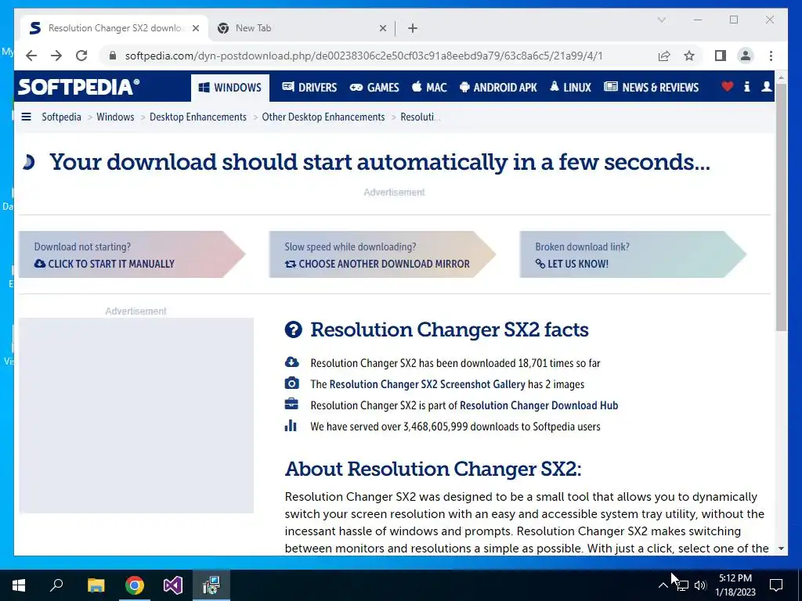802x601 pixels.
Task: Open Visual Studio from taskbar
Action: 173,585
